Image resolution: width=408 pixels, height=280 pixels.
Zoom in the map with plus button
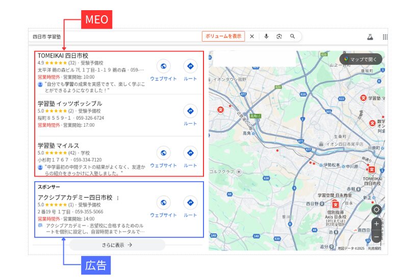(x=376, y=223)
